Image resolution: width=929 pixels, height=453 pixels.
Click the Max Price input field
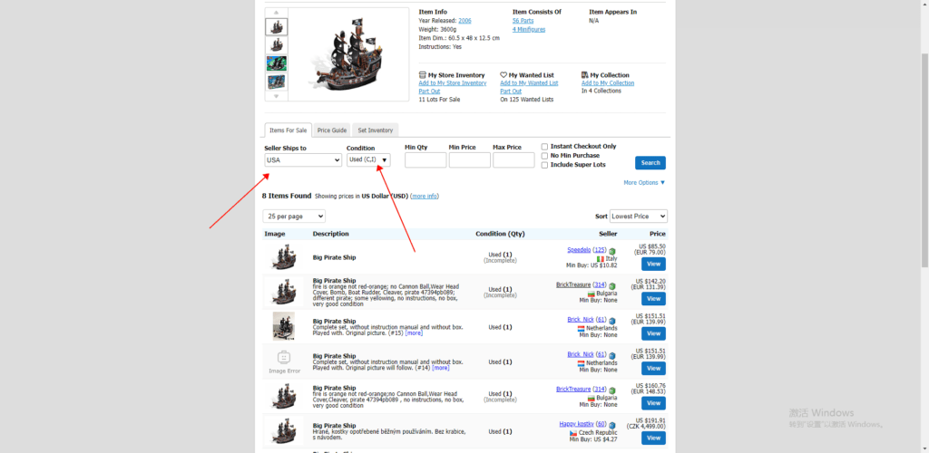click(513, 160)
